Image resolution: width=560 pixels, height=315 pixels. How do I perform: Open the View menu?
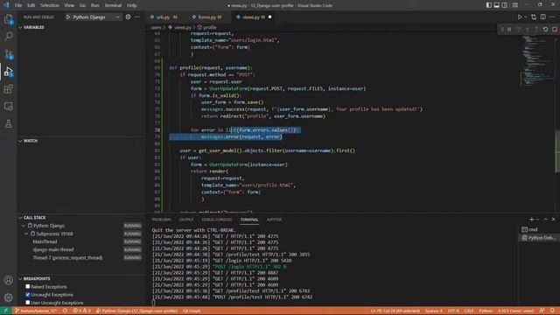[69, 5]
